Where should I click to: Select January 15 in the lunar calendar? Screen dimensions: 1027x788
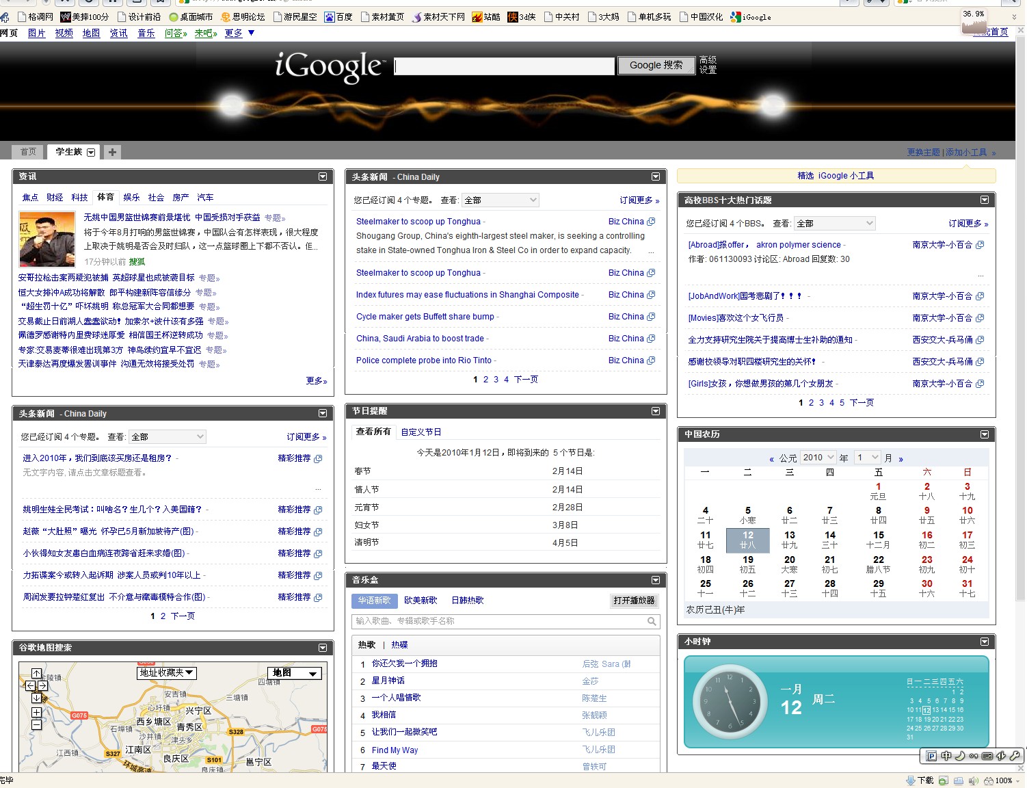point(879,540)
